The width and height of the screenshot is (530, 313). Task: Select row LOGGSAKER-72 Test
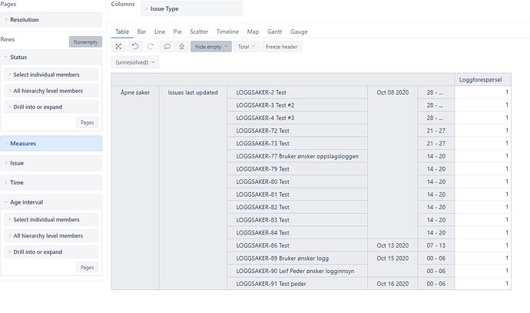point(297,131)
